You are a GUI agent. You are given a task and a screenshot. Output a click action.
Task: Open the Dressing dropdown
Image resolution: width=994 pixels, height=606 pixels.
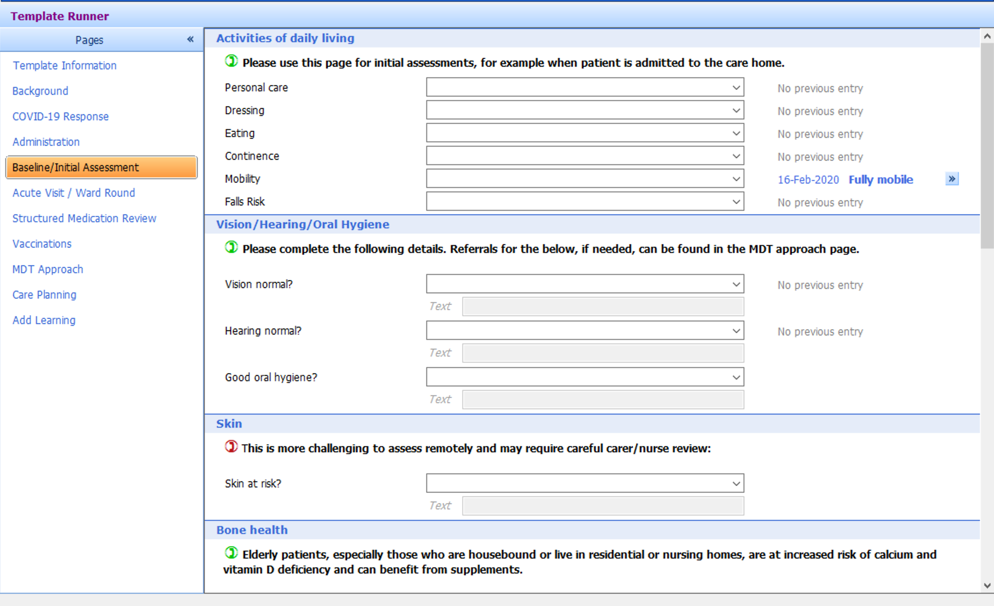click(584, 110)
